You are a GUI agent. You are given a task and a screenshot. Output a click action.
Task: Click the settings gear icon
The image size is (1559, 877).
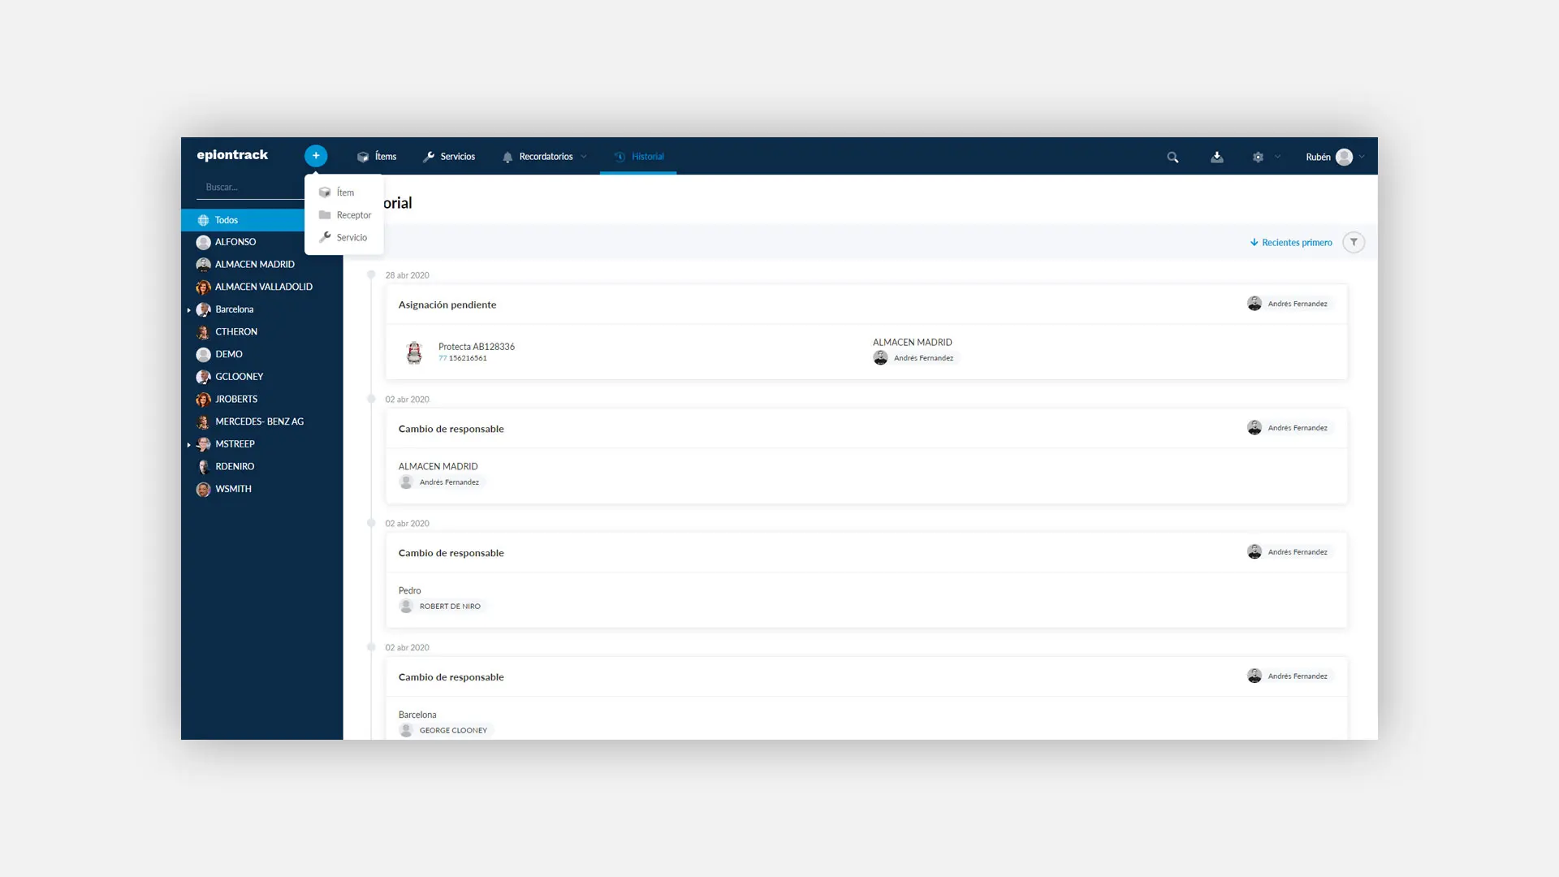1258,157
